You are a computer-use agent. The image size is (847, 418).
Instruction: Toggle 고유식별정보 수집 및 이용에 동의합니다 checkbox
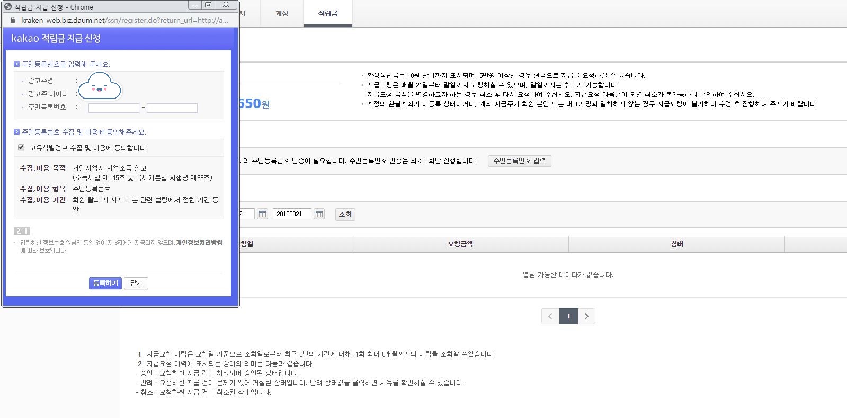pos(21,147)
